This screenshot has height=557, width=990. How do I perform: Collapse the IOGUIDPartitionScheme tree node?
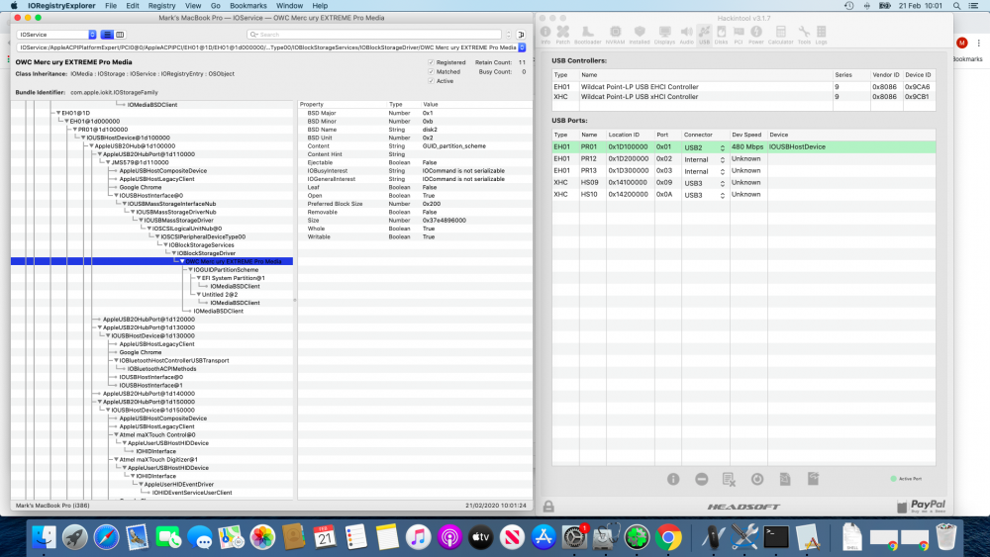189,270
